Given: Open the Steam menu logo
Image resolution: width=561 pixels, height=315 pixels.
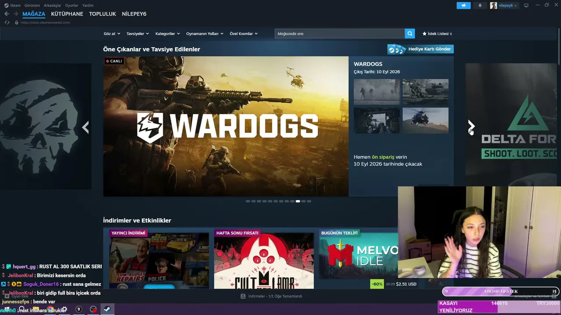Looking at the screenshot, I should coord(6,5).
